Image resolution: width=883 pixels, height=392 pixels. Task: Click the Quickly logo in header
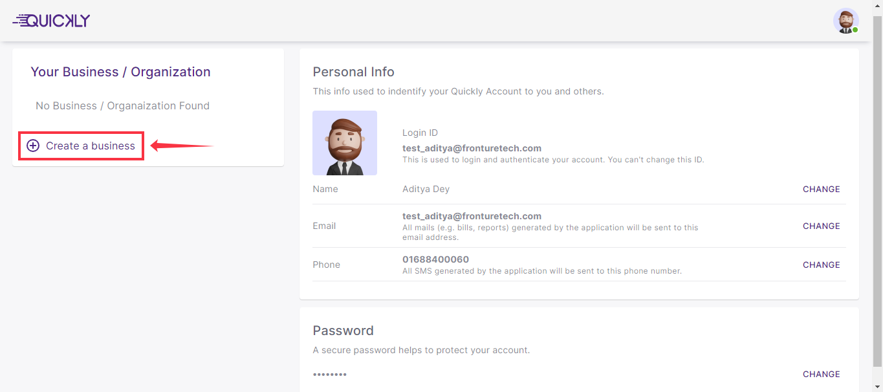[x=52, y=21]
